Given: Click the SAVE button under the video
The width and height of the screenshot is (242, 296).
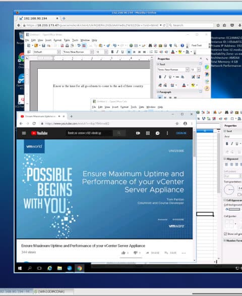Looking at the screenshot, I should pos(170,253).
